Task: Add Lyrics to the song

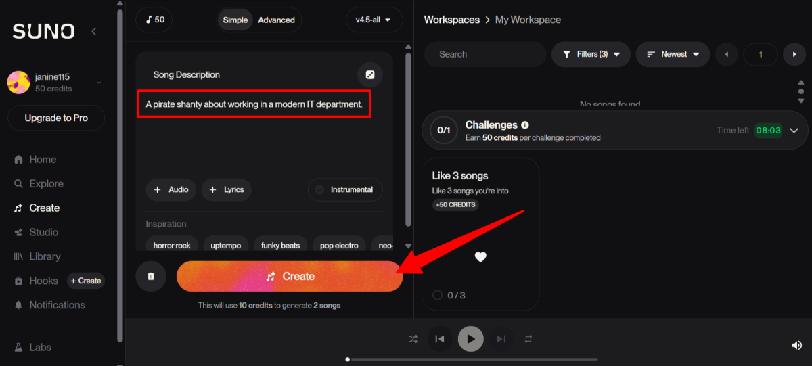Action: click(x=227, y=190)
